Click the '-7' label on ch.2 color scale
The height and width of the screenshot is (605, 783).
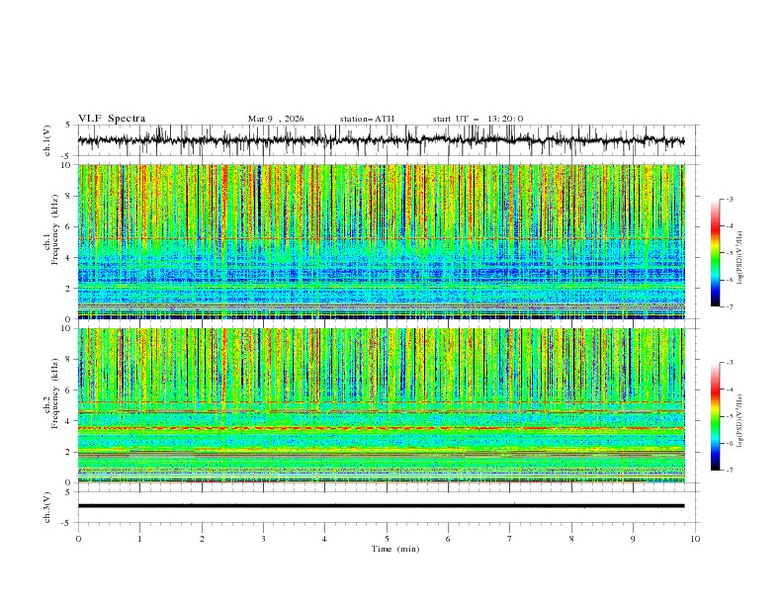click(x=729, y=471)
